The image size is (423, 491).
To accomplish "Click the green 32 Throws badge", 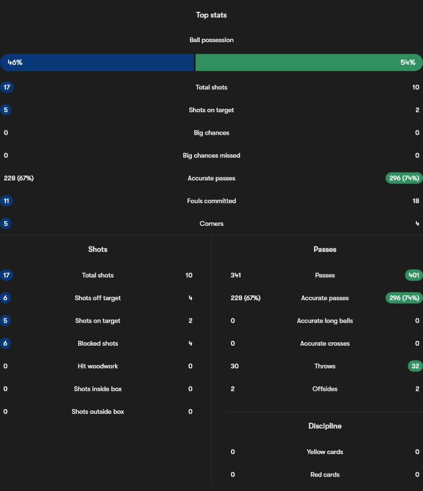I will [x=415, y=366].
